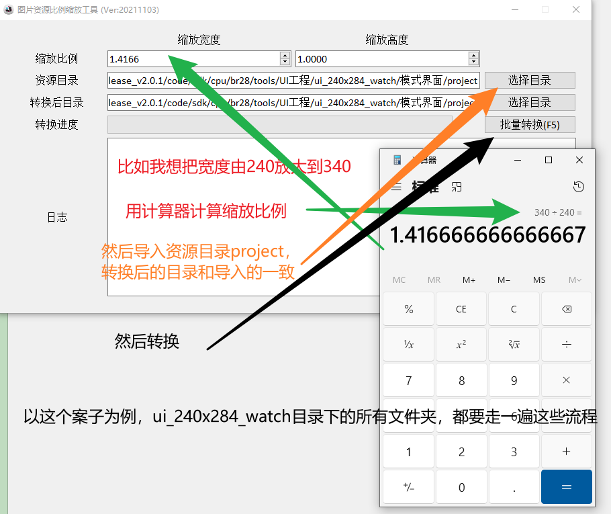Choose directory for the resource folder row
This screenshot has height=514, width=611.
point(530,81)
